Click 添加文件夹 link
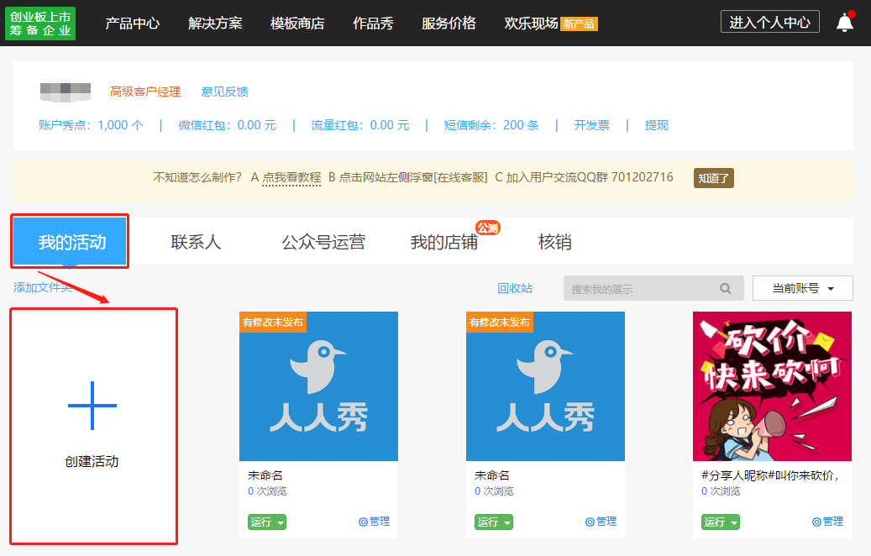 tap(43, 288)
